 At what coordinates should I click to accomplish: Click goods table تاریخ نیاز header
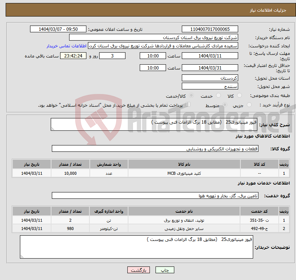32,164
